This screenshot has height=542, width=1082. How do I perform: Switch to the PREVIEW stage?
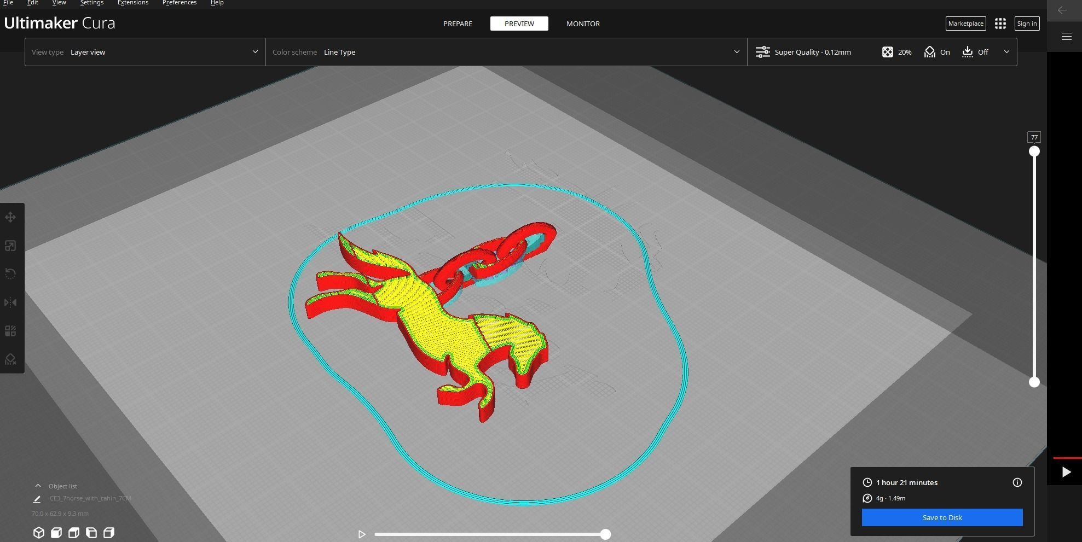(519, 24)
